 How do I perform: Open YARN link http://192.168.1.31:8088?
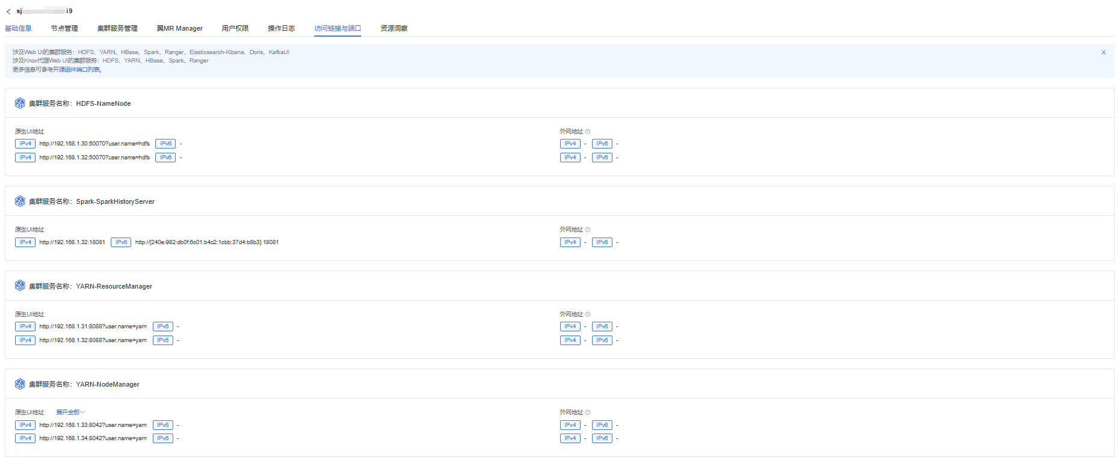93,327
